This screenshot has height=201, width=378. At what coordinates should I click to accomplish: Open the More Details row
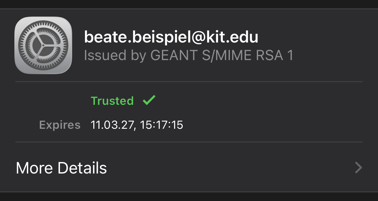189,167
